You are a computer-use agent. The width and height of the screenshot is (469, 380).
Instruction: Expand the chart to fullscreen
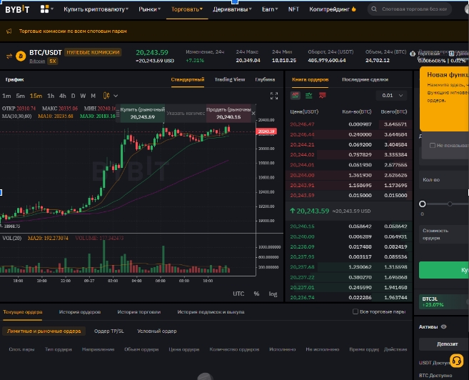tap(273, 96)
